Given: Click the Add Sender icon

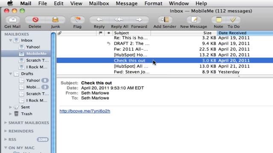Looking at the screenshot, I should (x=165, y=20).
